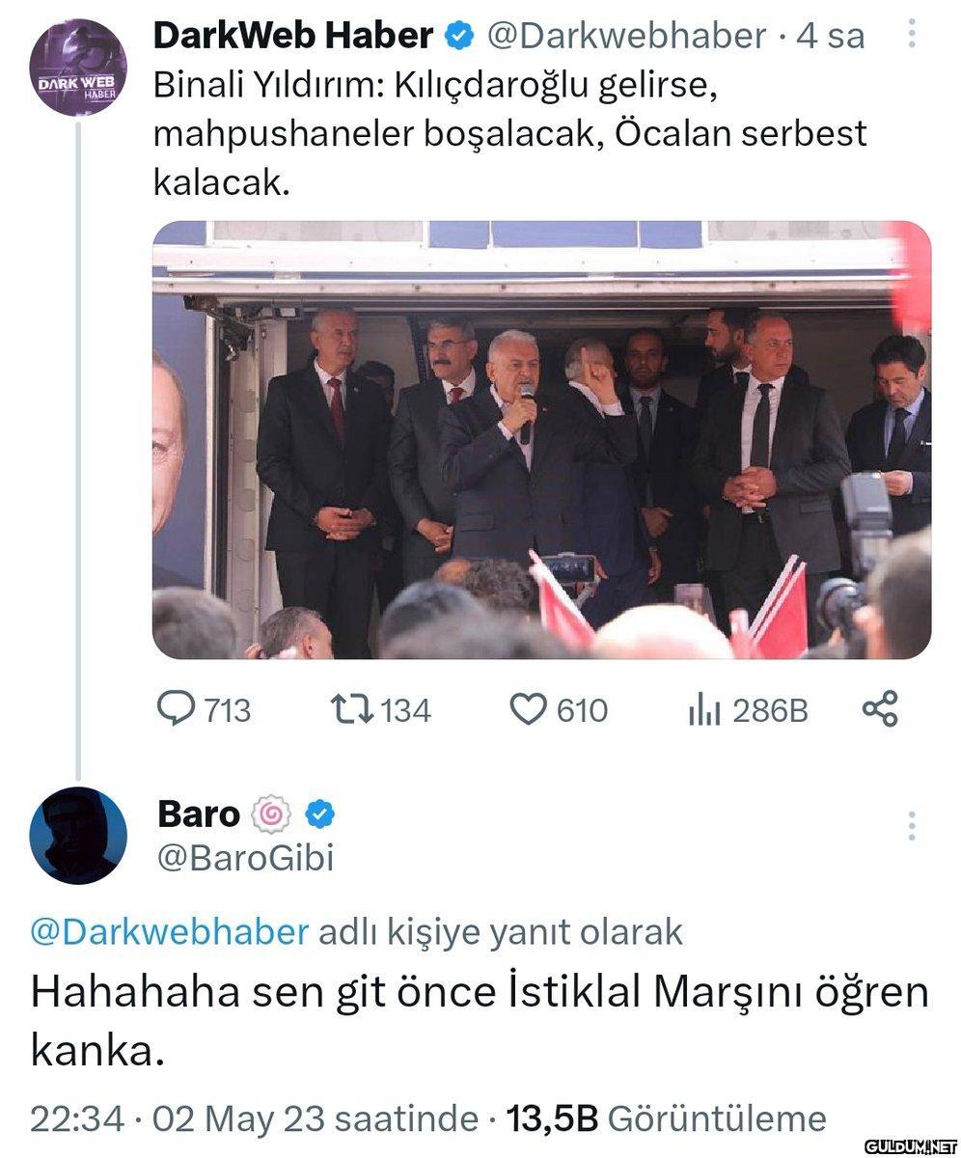961x1158 pixels.
Task: Click the DarkWeb Haber display name
Action: 292,37
